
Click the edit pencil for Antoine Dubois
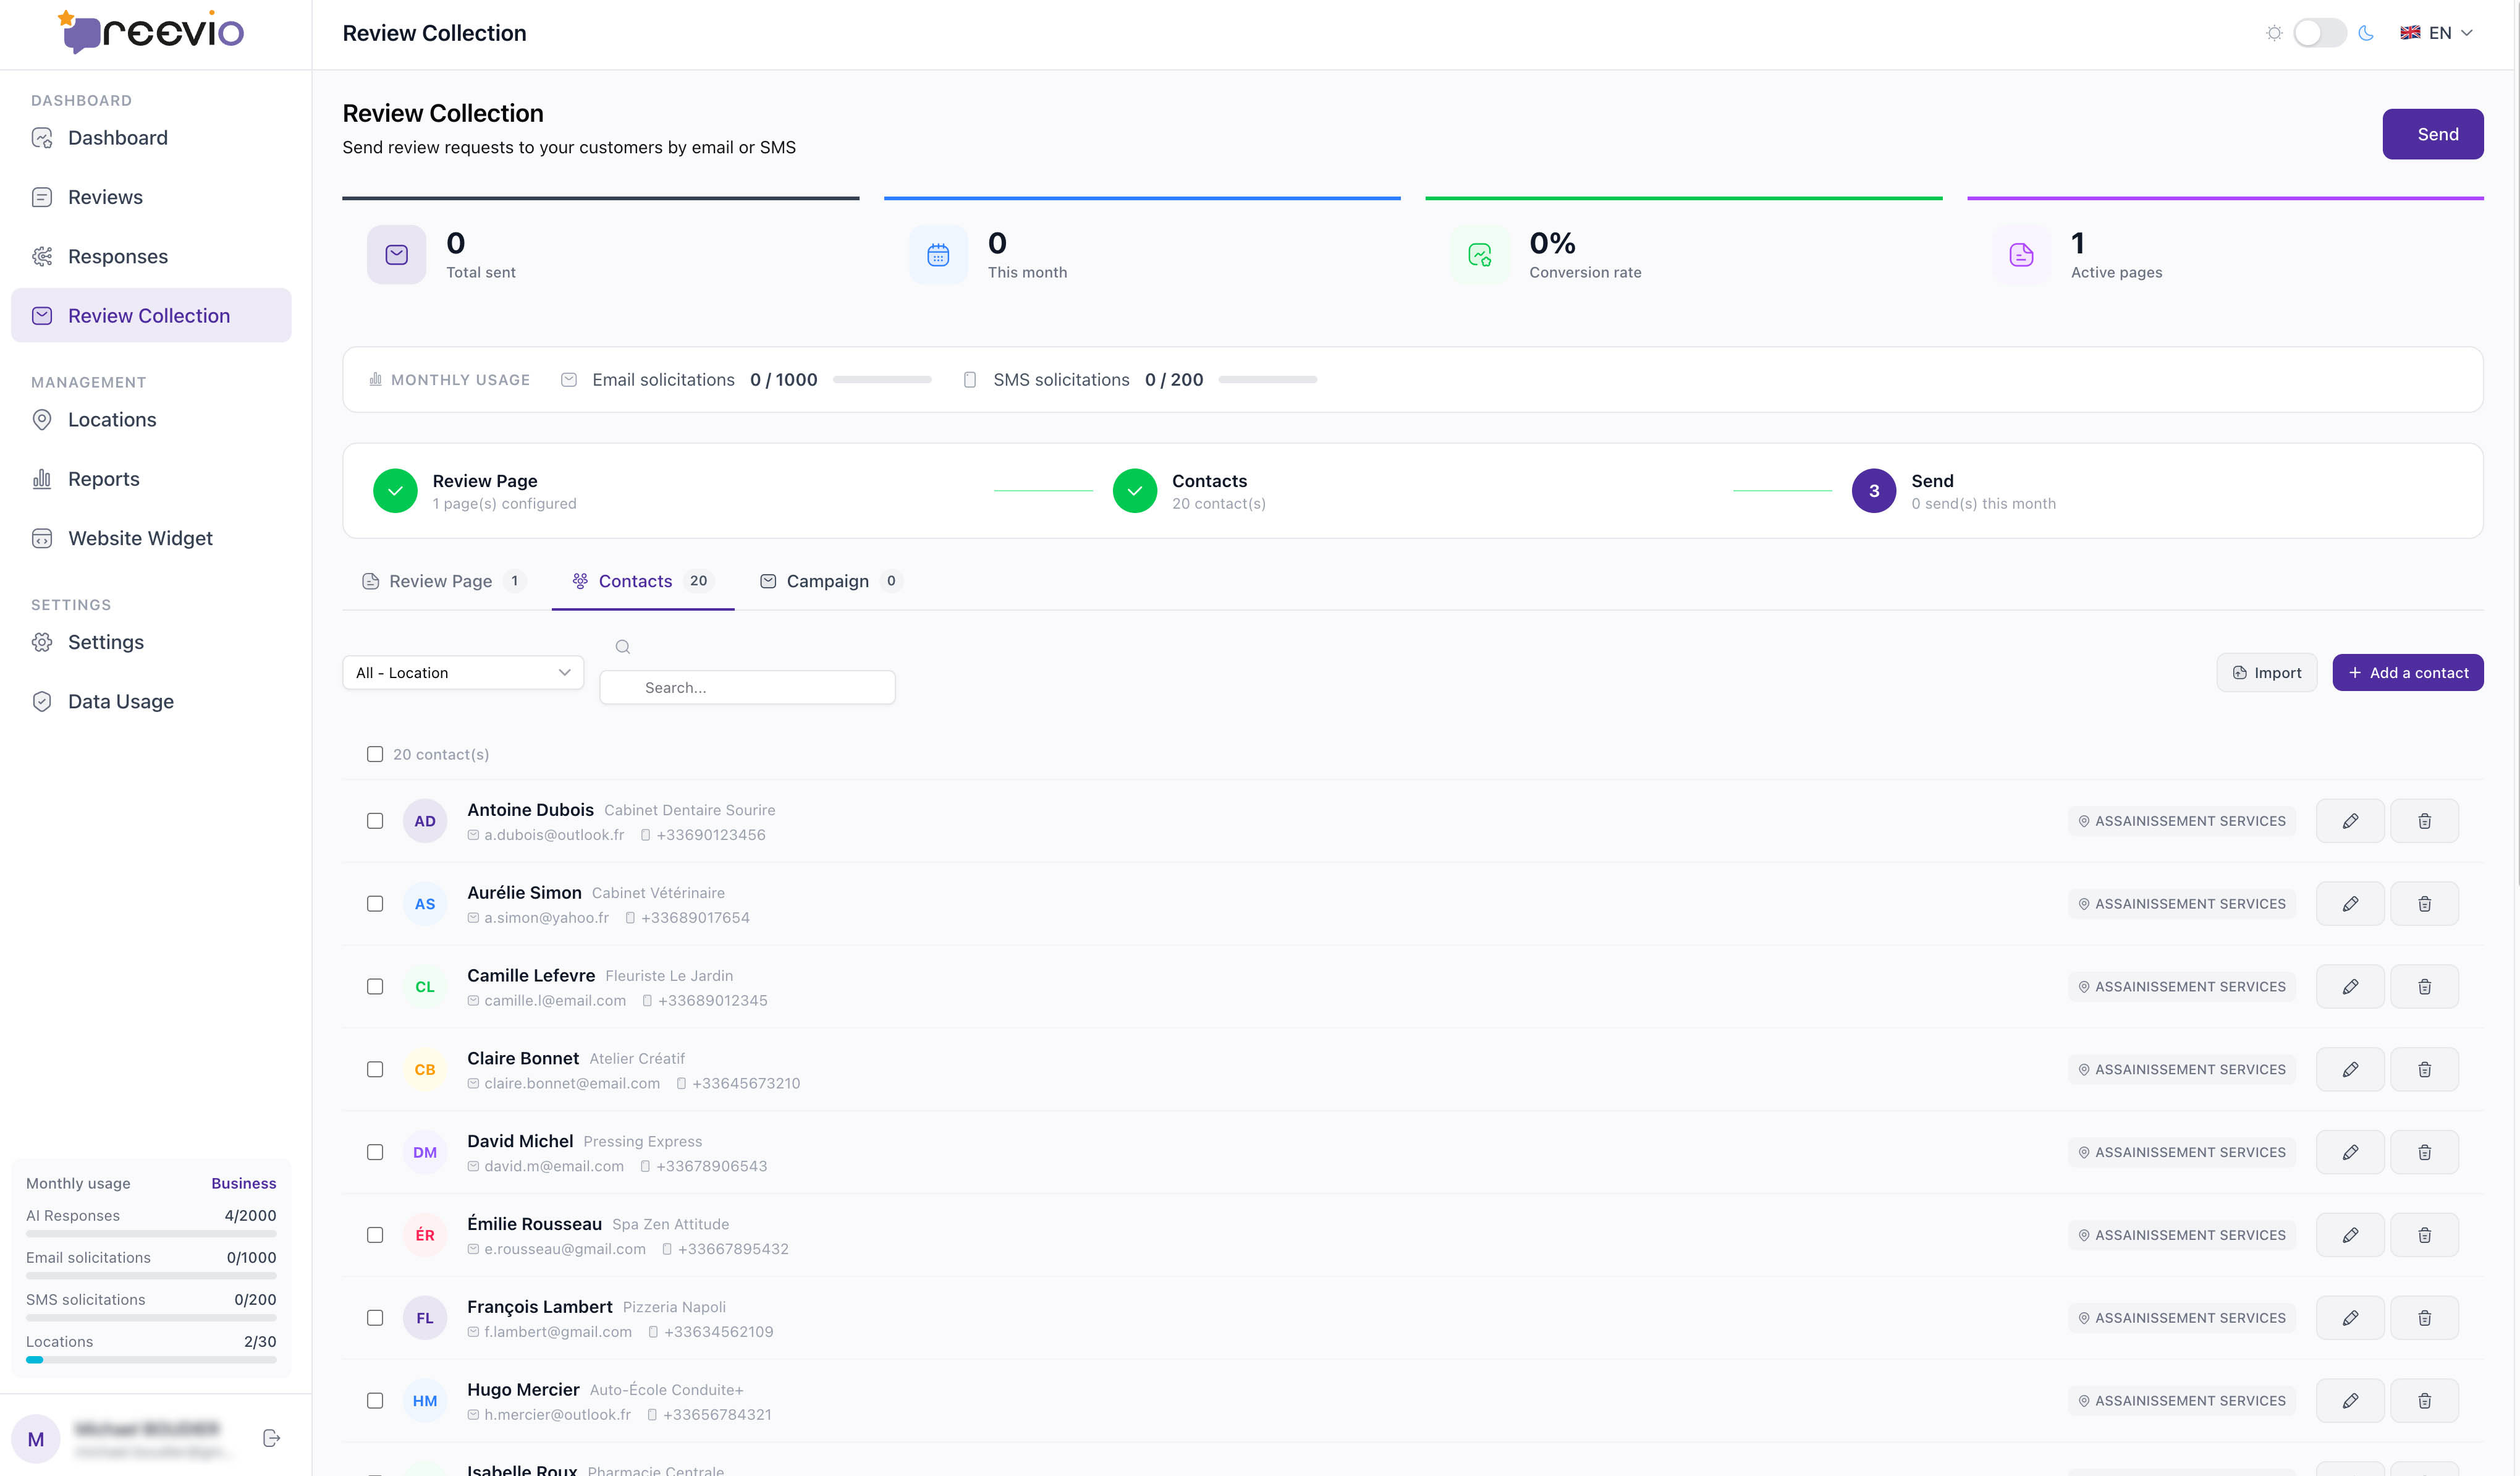click(x=2349, y=821)
